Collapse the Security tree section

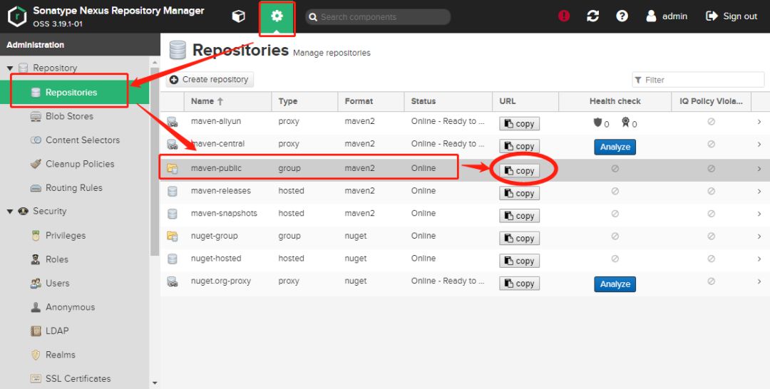(10, 212)
